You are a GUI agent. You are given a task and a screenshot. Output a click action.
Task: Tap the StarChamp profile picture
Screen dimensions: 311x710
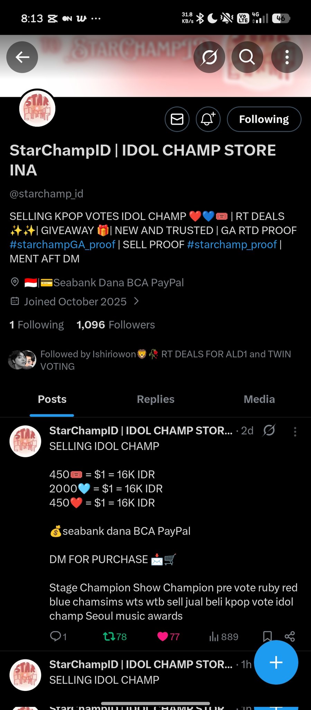(37, 109)
